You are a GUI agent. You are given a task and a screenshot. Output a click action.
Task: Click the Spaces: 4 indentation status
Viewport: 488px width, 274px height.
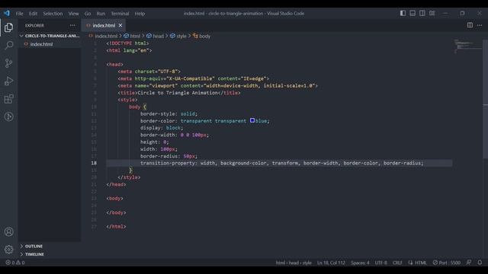360,263
